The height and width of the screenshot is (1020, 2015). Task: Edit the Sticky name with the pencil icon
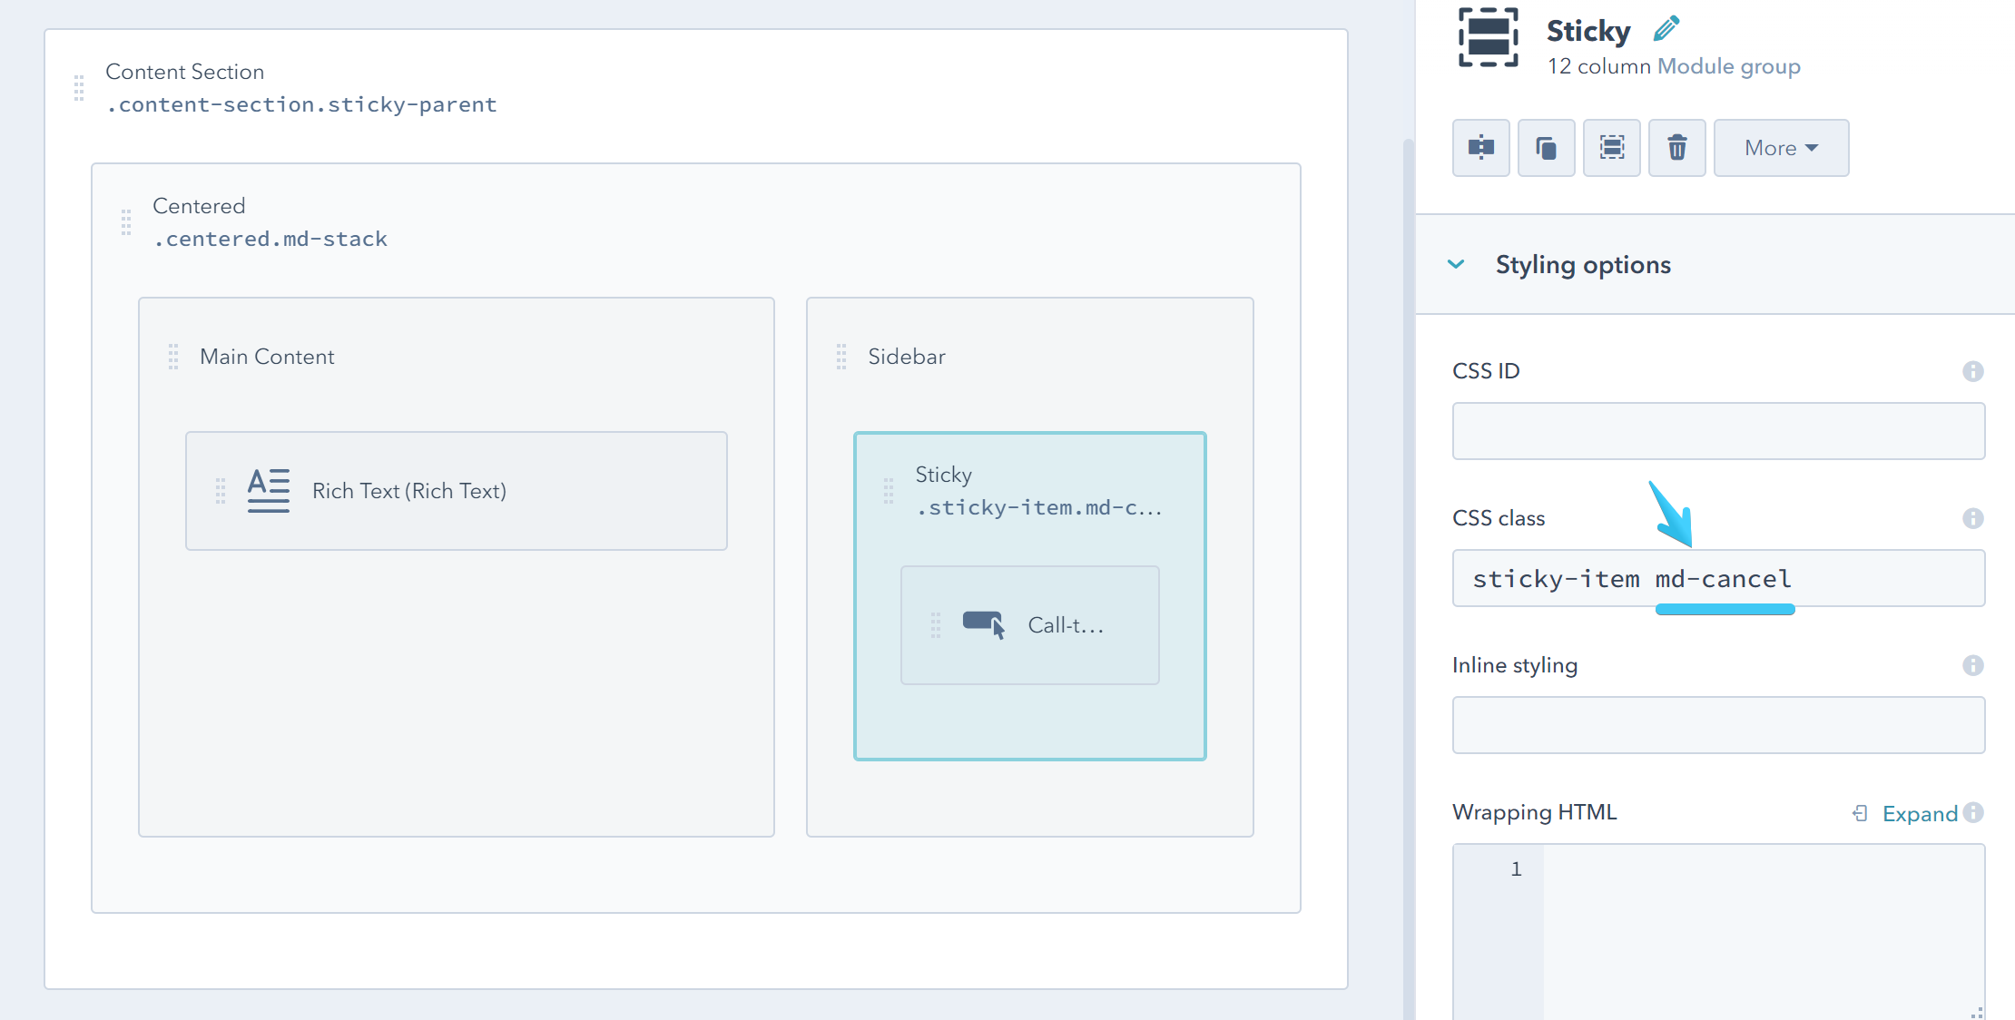[x=1666, y=28]
